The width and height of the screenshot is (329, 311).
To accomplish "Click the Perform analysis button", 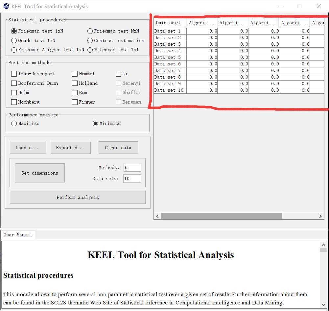I will pyautogui.click(x=78, y=197).
